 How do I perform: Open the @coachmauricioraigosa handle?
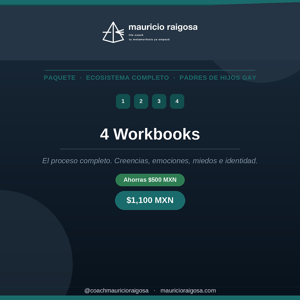[116, 291]
